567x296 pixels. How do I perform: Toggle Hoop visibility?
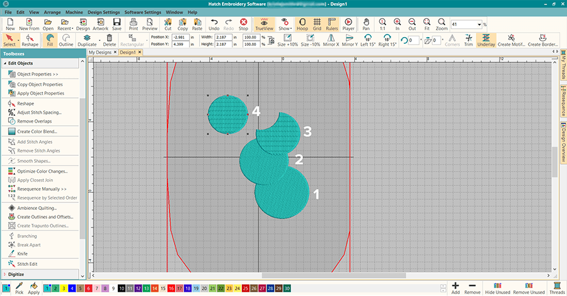point(301,24)
